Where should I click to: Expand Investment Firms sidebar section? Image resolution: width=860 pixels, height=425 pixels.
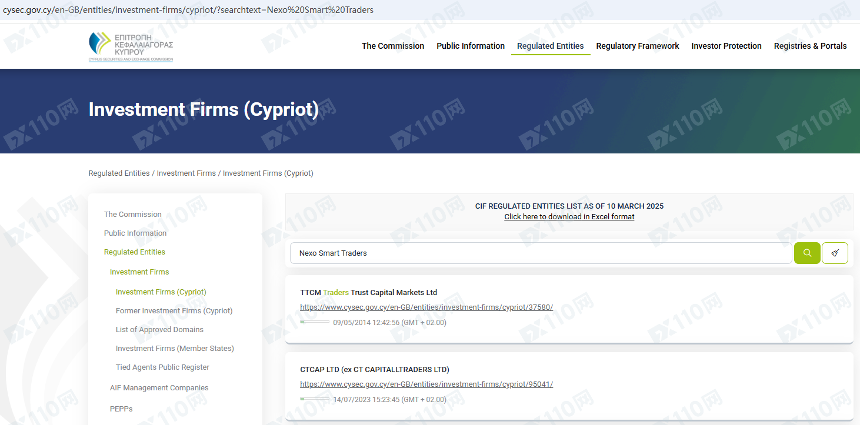139,272
